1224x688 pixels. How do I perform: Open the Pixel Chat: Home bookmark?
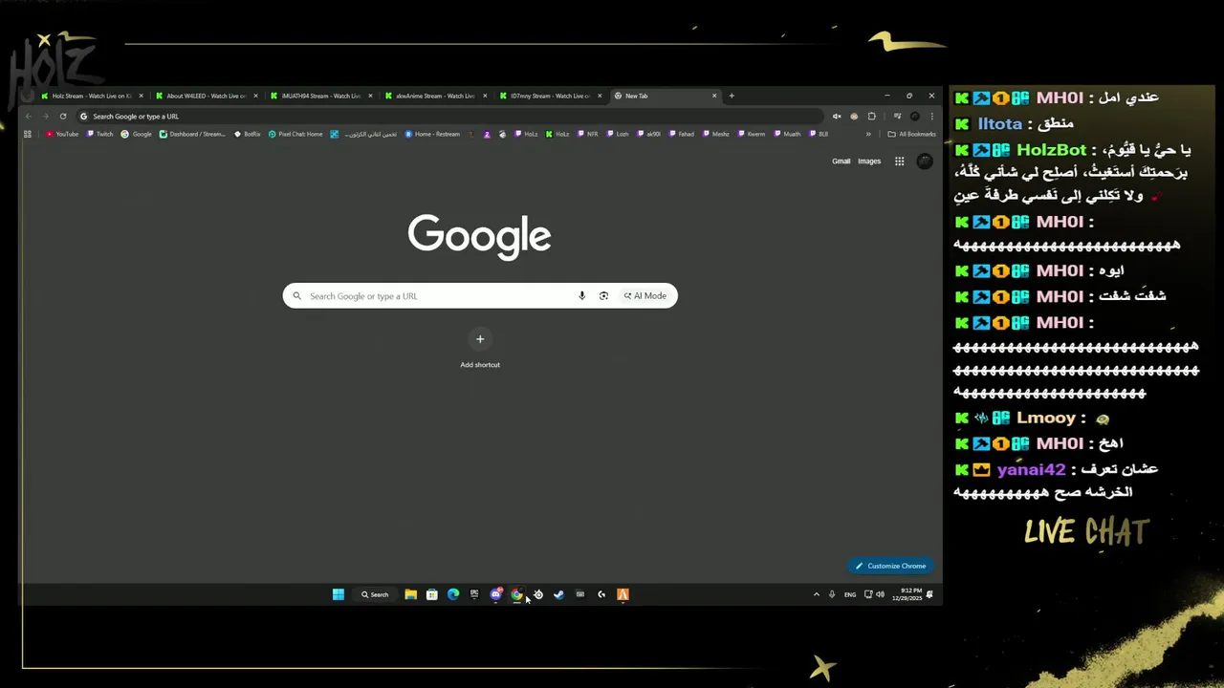(x=295, y=134)
